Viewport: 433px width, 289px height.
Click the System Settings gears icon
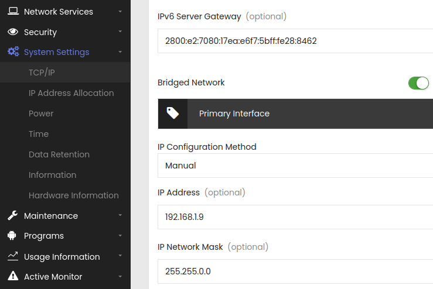[13, 51]
